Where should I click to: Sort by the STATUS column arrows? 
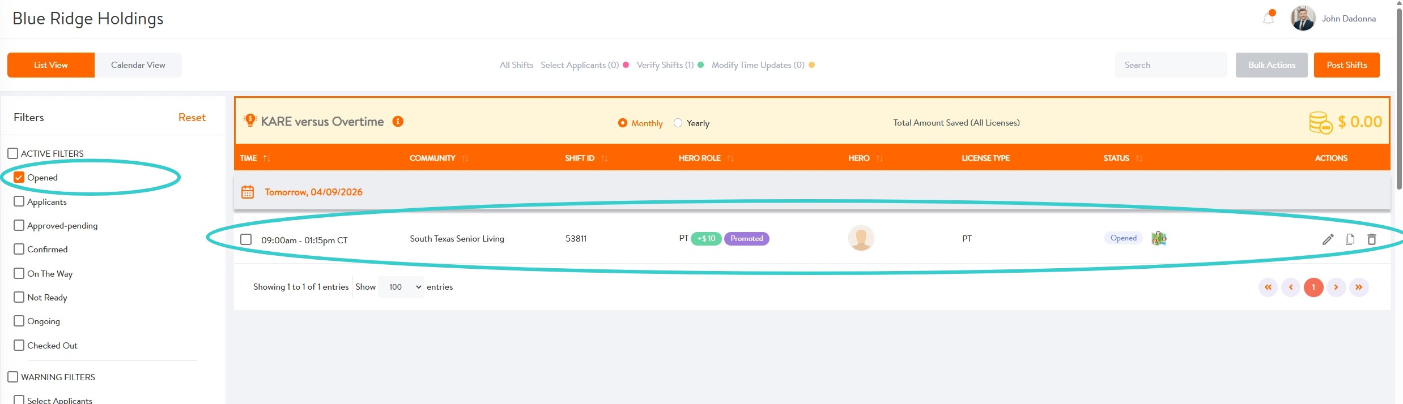(x=1139, y=158)
